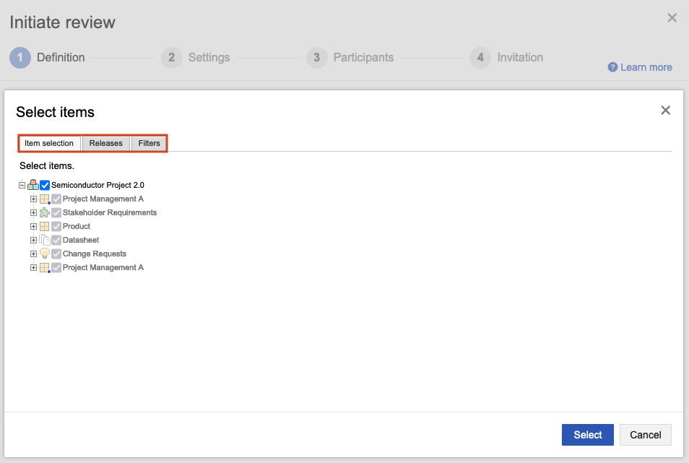Click the Semiconductor Project 2.0 project icon
Screen dimensions: 689x463
(x=33, y=185)
